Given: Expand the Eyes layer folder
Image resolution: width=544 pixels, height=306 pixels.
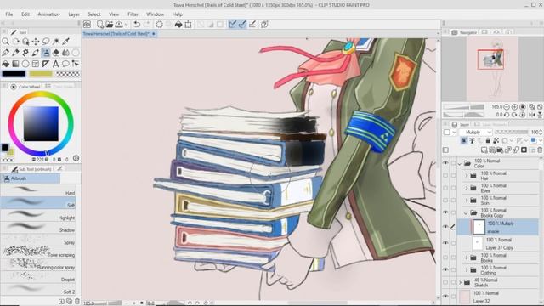Looking at the screenshot, I should click(x=467, y=188).
